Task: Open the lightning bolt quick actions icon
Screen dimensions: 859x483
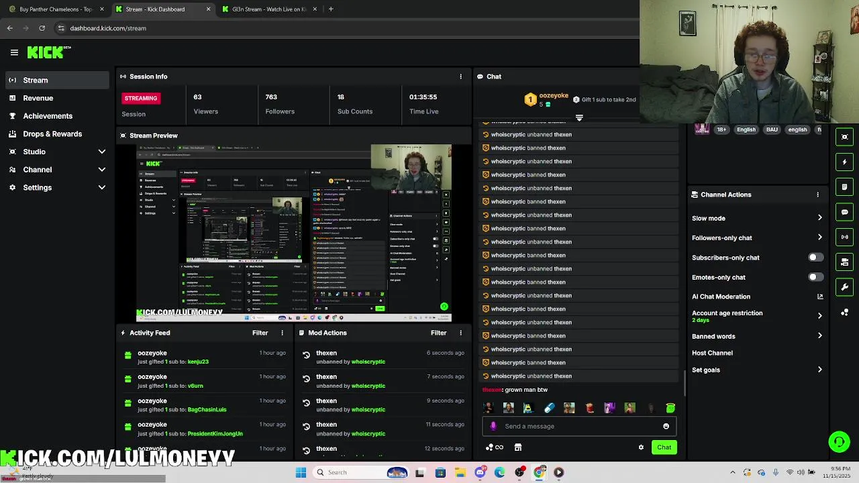Action: pos(844,162)
